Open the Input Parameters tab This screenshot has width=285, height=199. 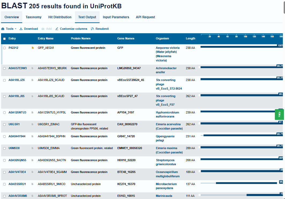click(x=116, y=17)
